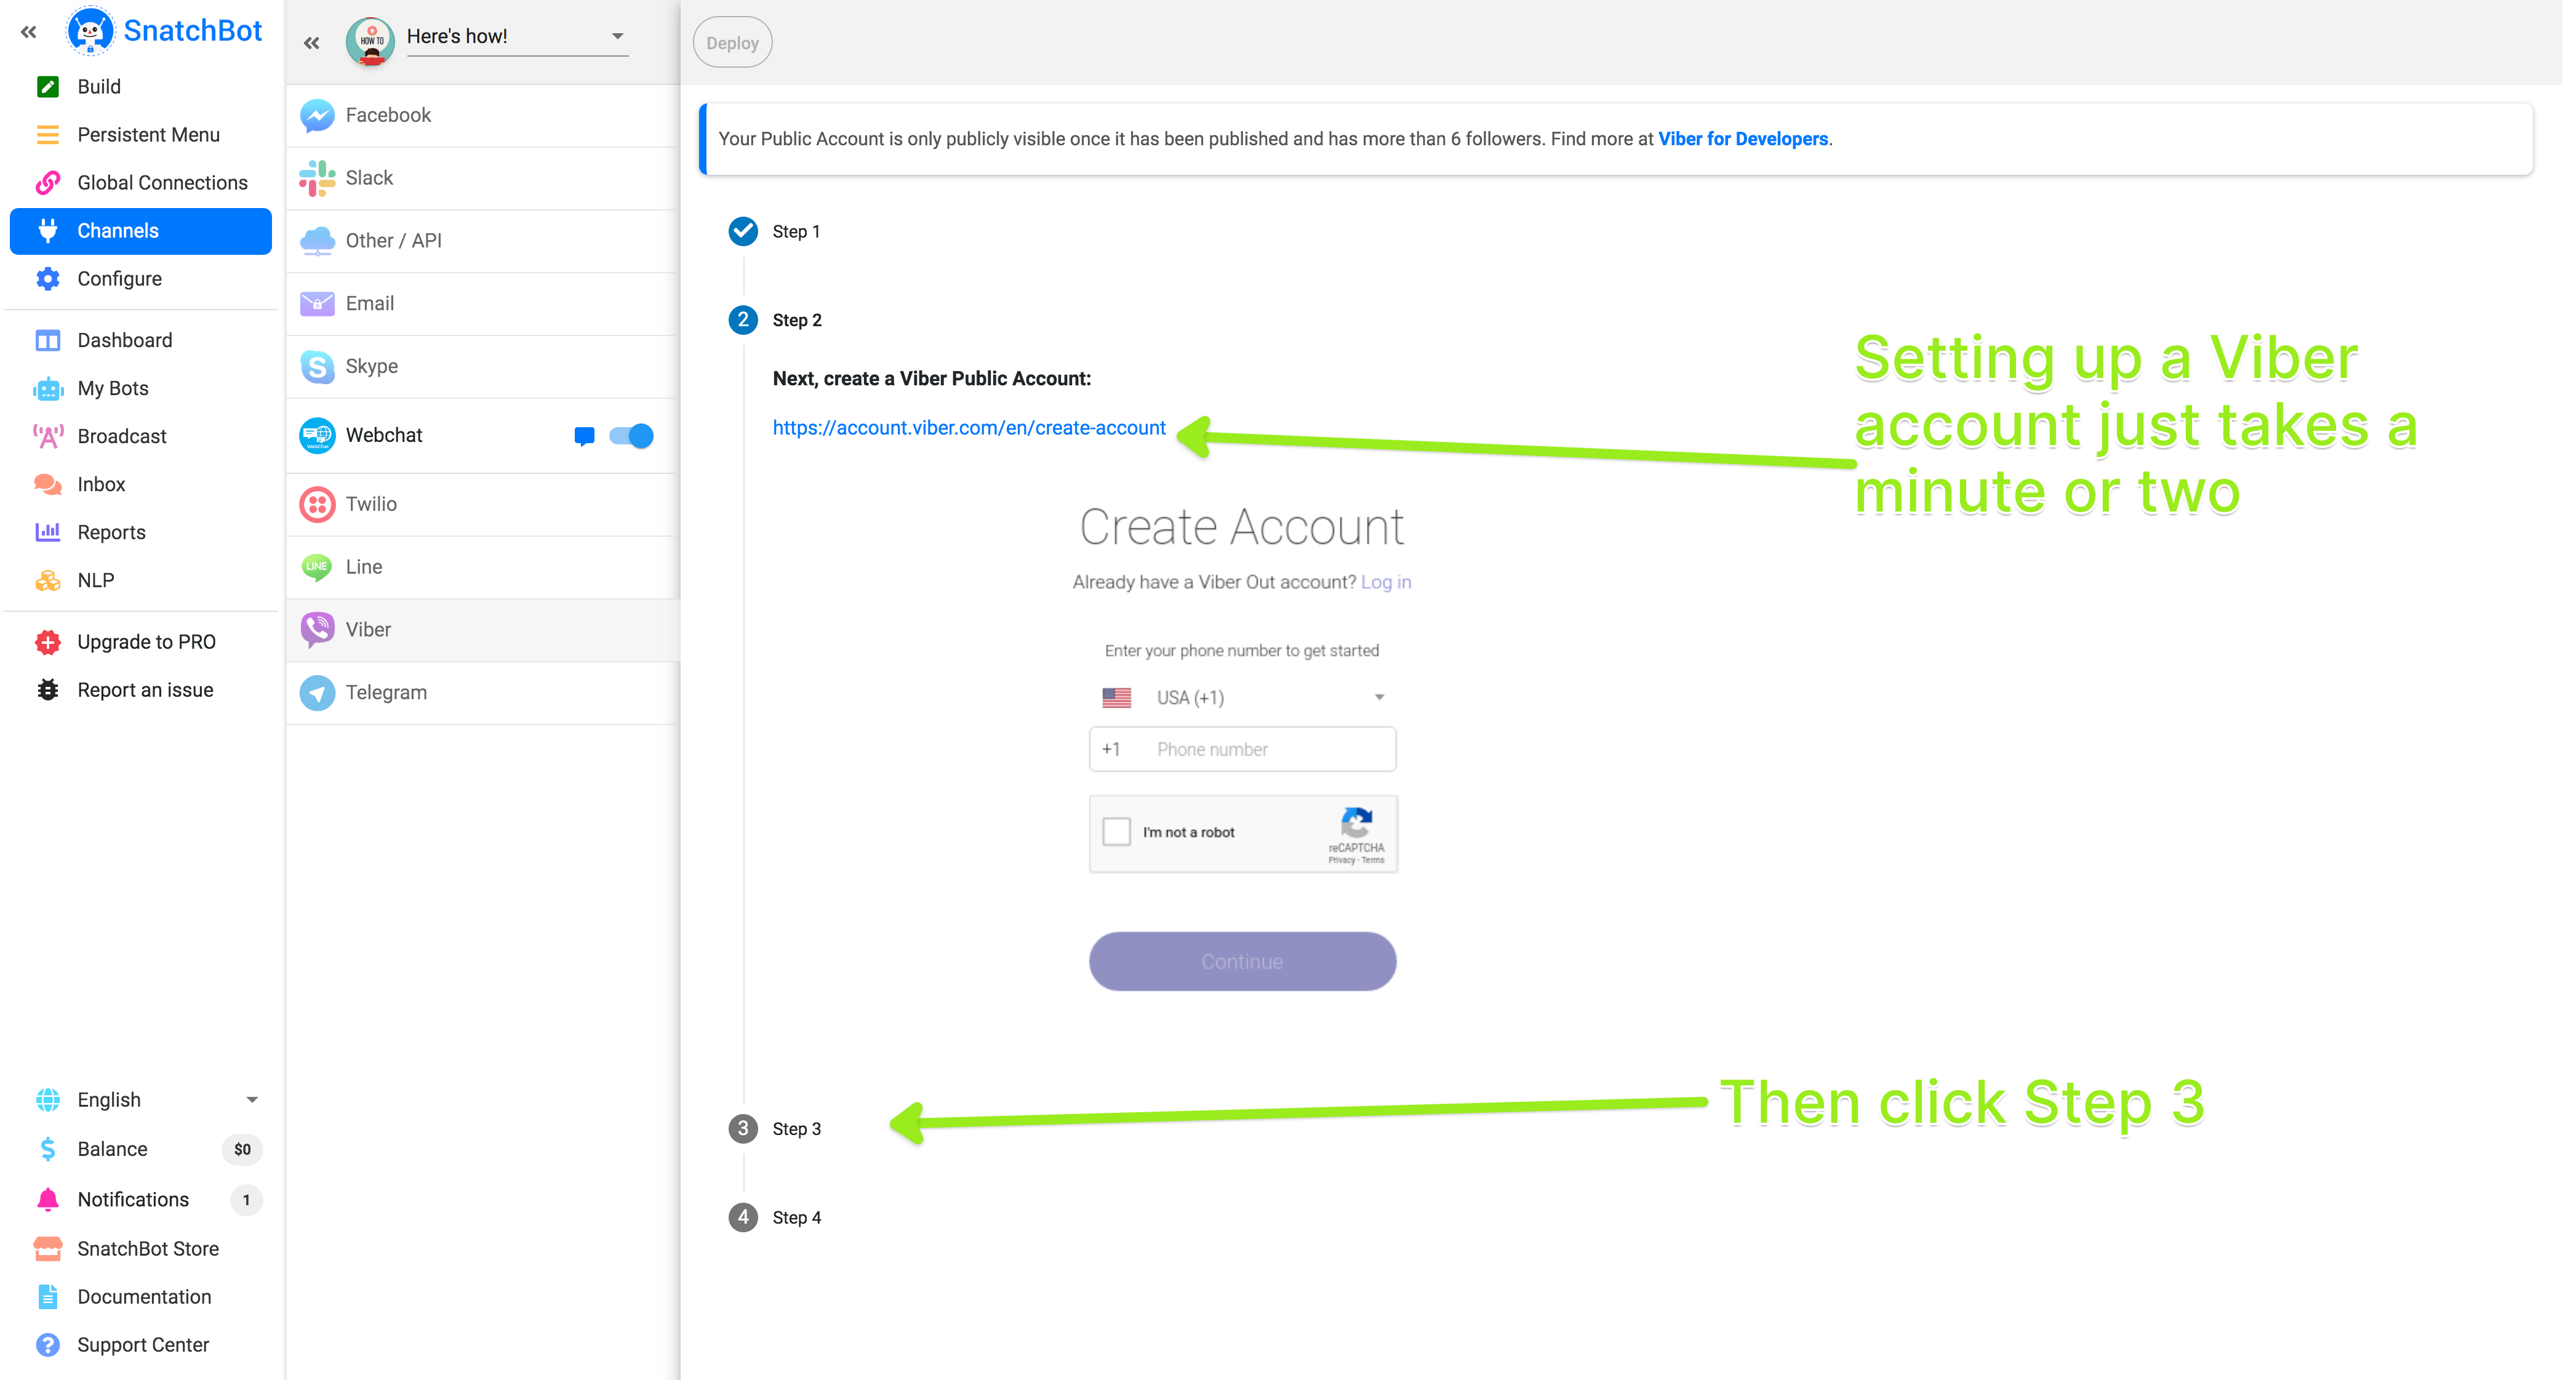This screenshot has width=2576, height=1380.
Task: Select the Skype channel icon
Action: click(x=317, y=366)
